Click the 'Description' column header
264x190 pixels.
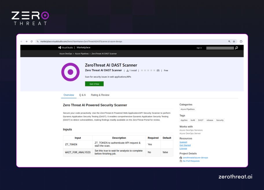[119, 138]
